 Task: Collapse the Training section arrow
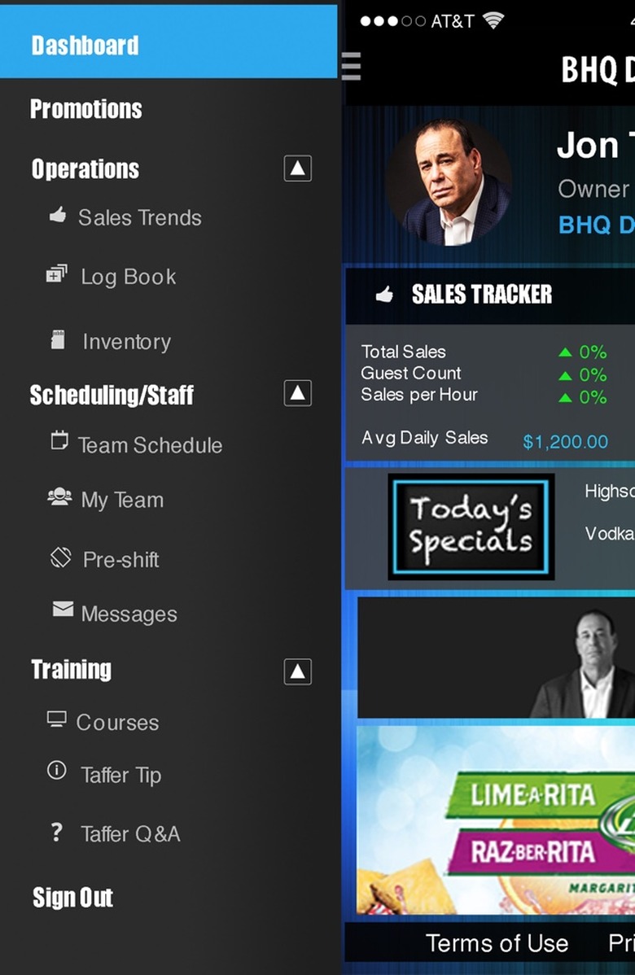[298, 671]
